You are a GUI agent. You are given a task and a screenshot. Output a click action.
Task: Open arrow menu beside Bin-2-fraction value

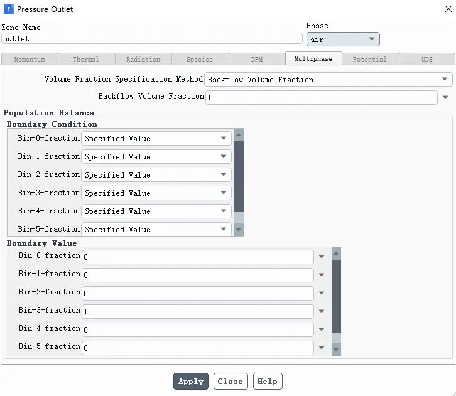click(322, 293)
